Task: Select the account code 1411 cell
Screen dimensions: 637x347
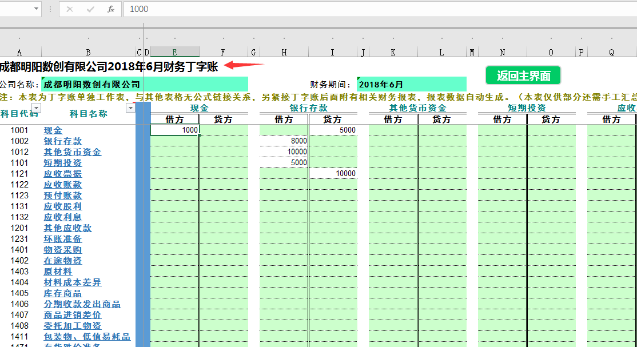Action: tap(19, 337)
